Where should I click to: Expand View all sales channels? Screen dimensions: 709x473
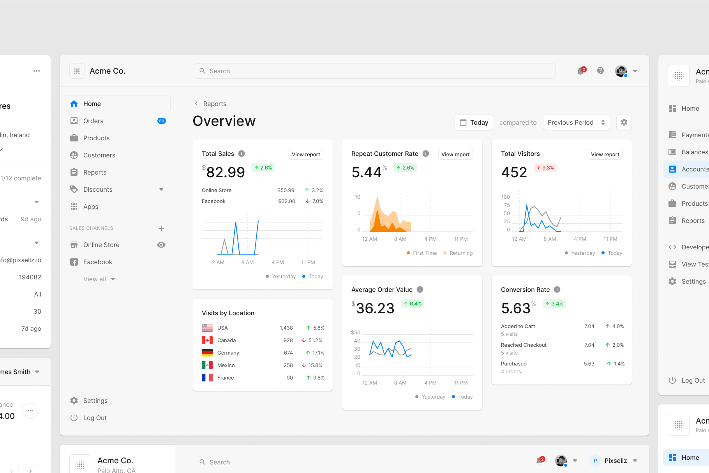tap(99, 279)
